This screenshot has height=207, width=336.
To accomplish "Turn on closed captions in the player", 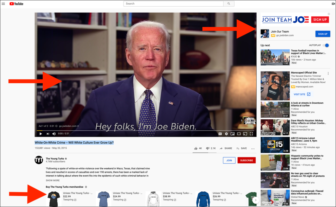I will (220, 134).
